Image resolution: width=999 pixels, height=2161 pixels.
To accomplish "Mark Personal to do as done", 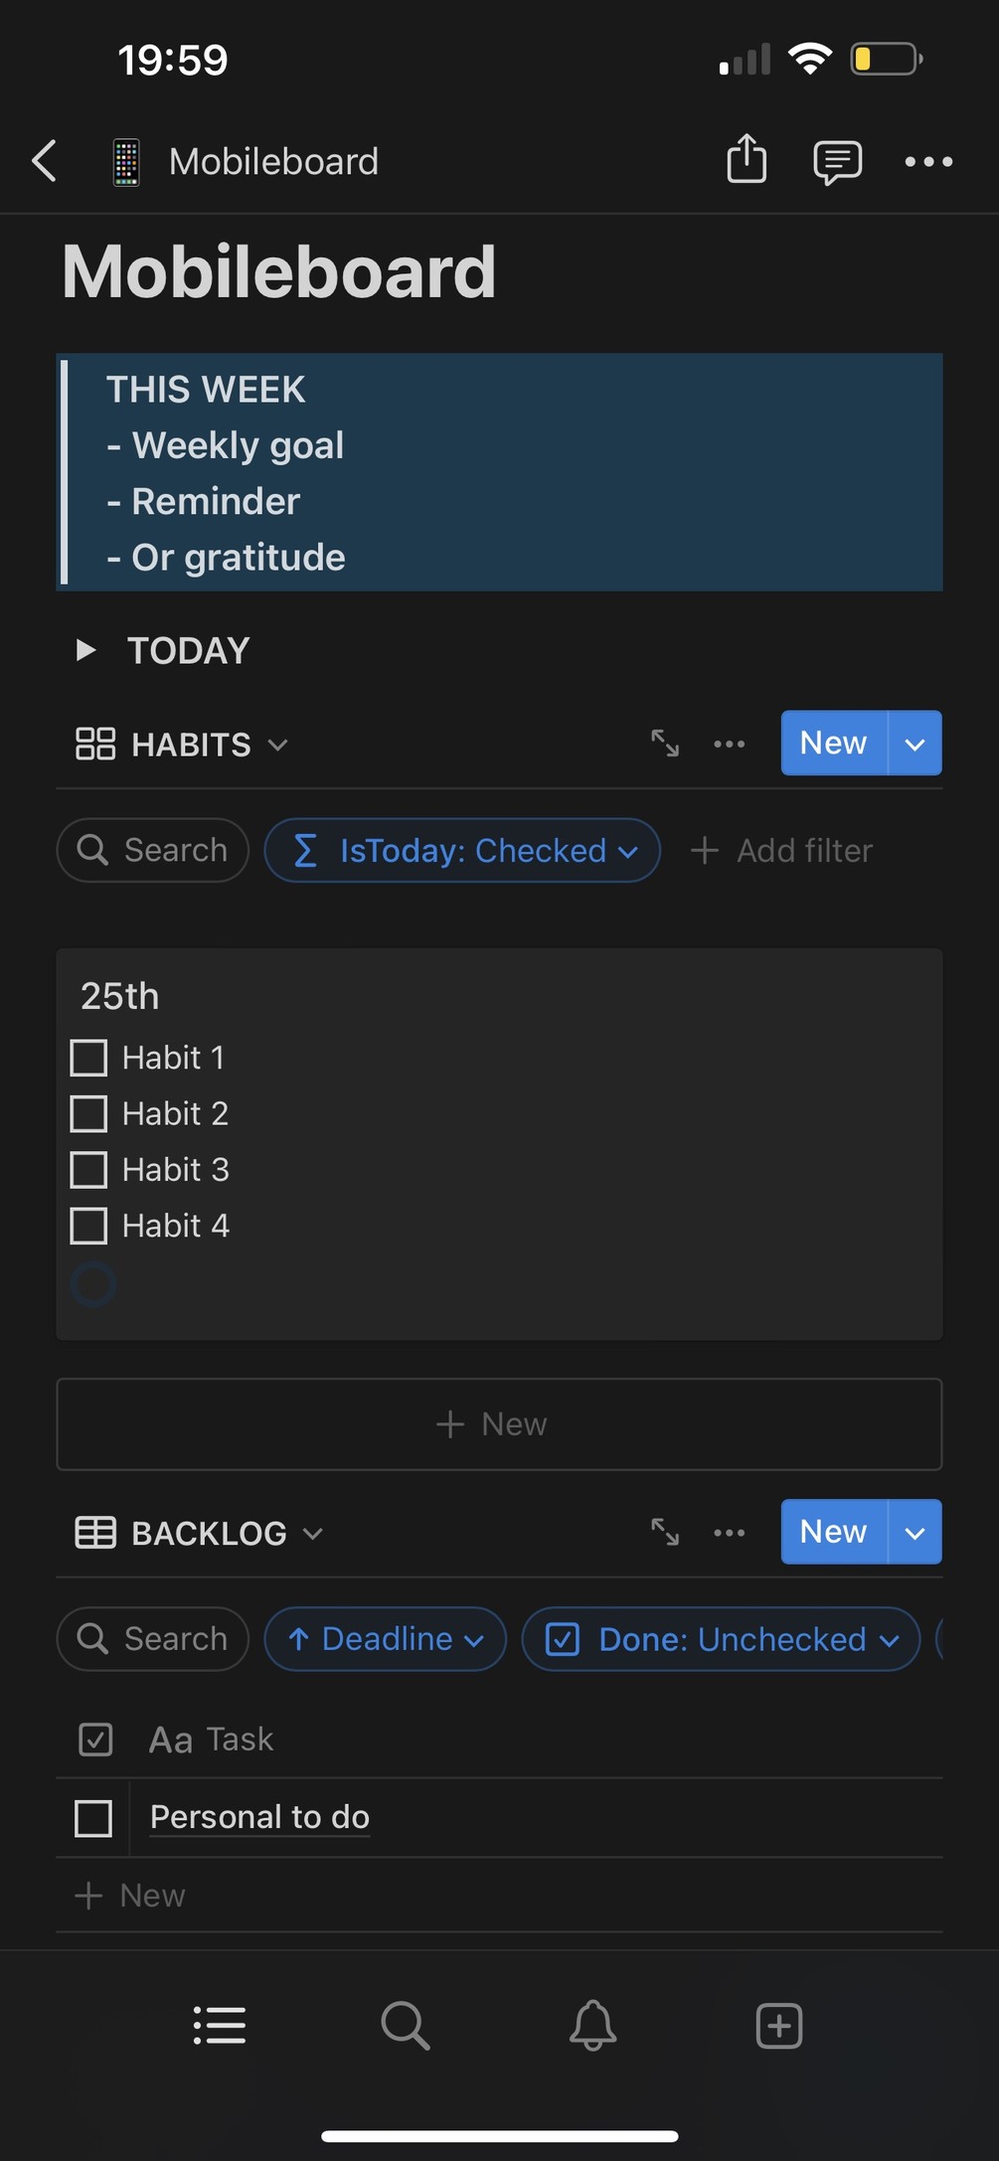I will (93, 1818).
